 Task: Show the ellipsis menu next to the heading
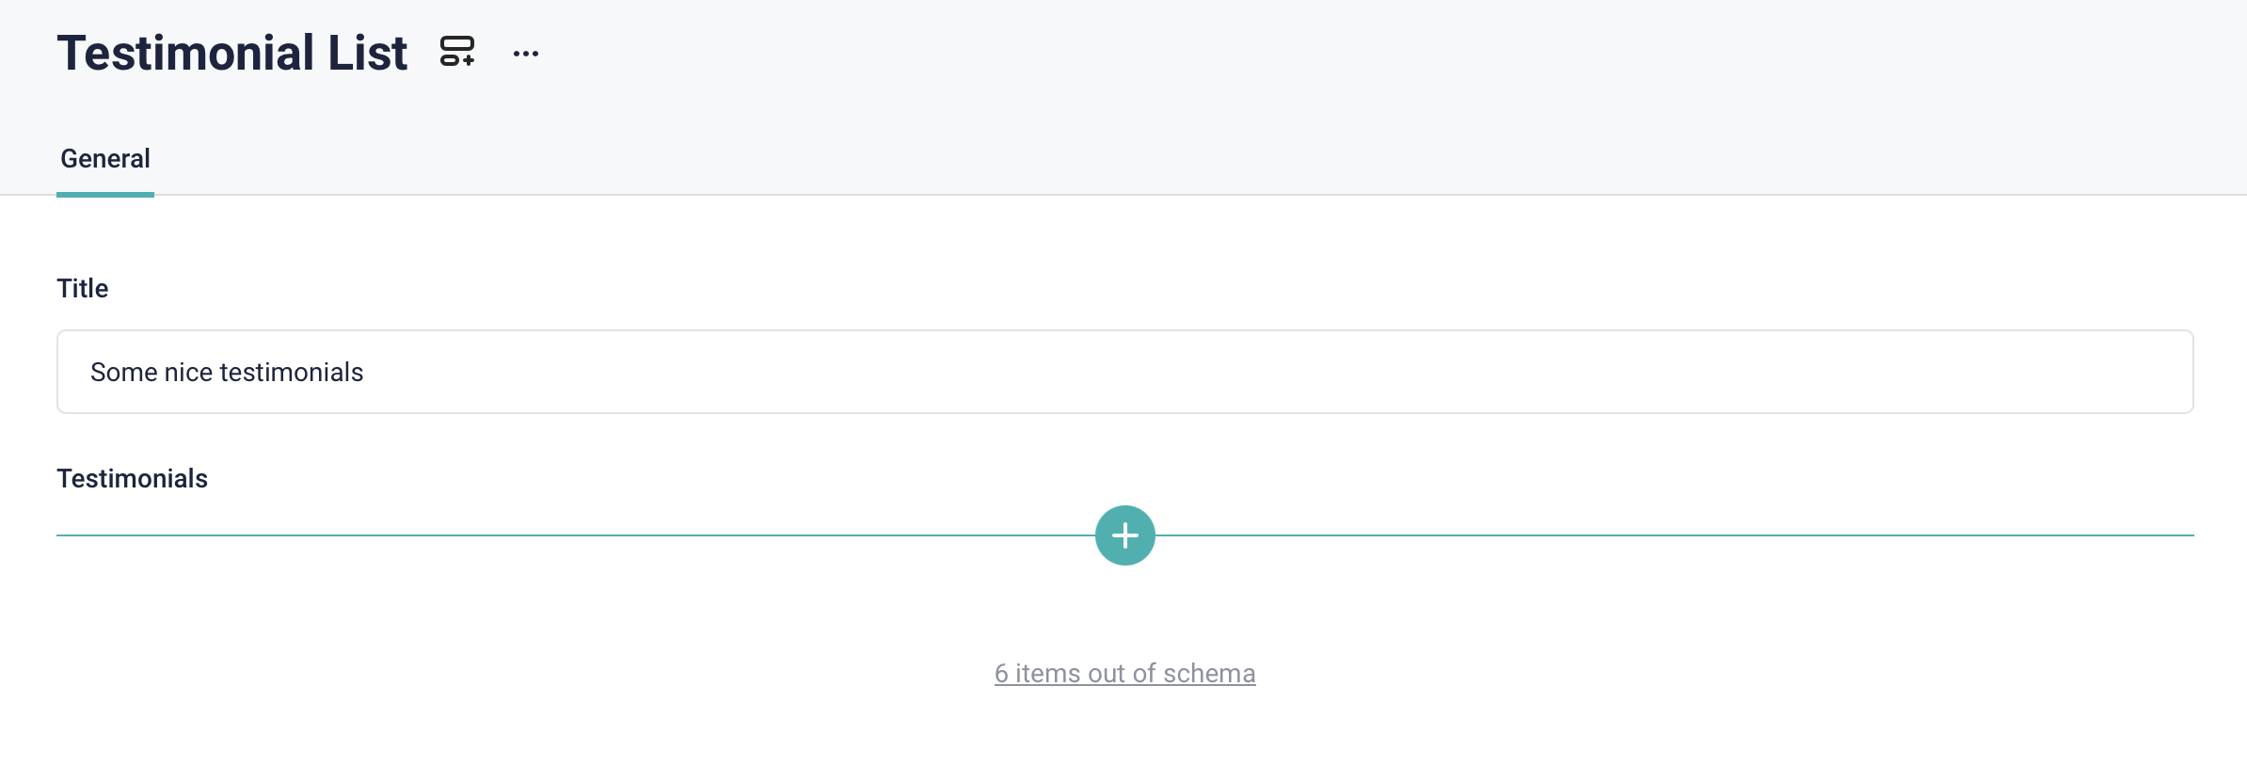526,54
